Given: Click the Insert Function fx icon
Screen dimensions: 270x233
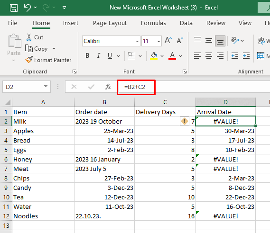Looking at the screenshot, I should pyautogui.click(x=108, y=87).
